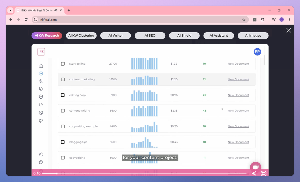Screen dimensions: 300x182
Task: Open the circular assistant icon in sidebar
Action: 41,105
